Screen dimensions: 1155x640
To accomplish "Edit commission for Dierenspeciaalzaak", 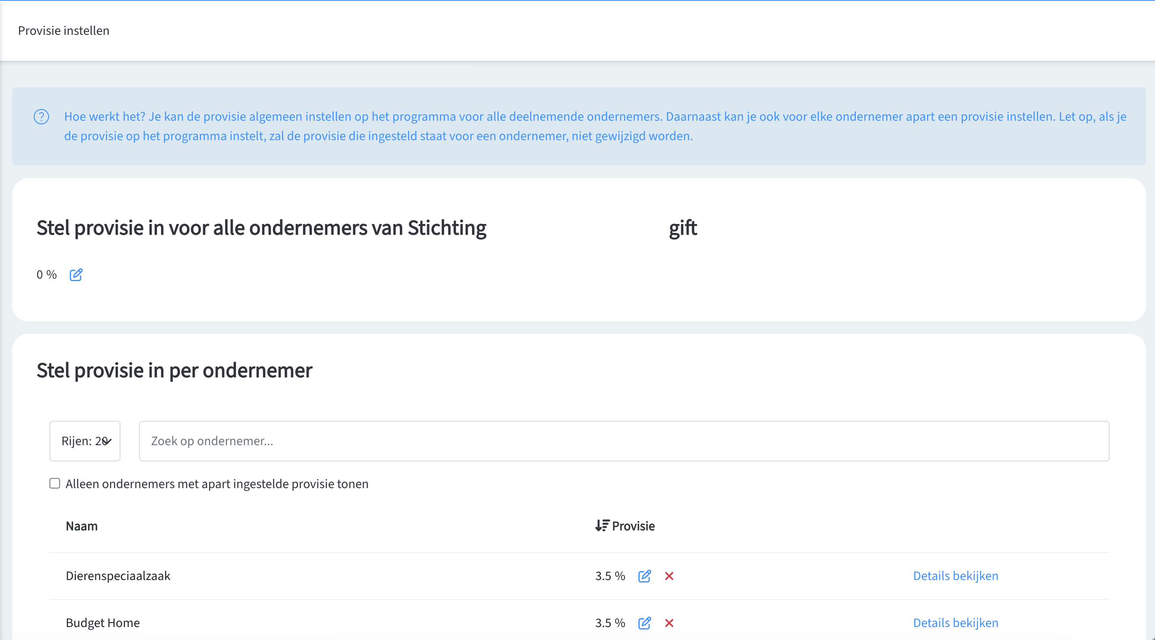I will click(x=644, y=576).
